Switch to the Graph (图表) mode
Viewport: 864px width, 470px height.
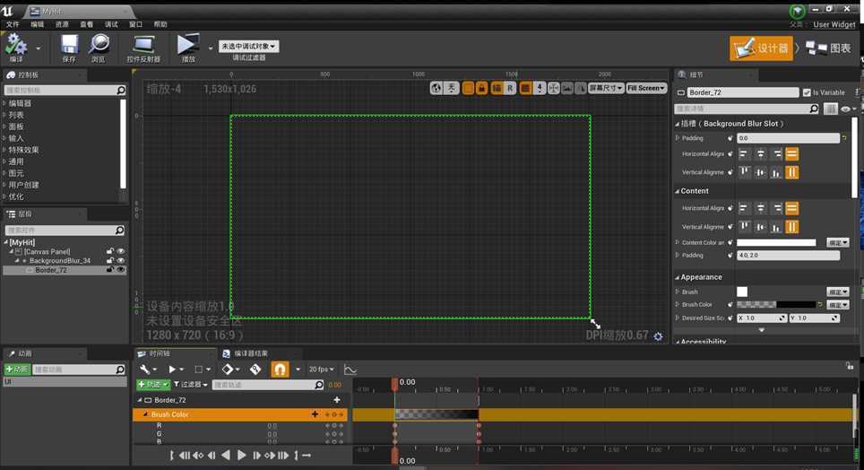[x=828, y=48]
